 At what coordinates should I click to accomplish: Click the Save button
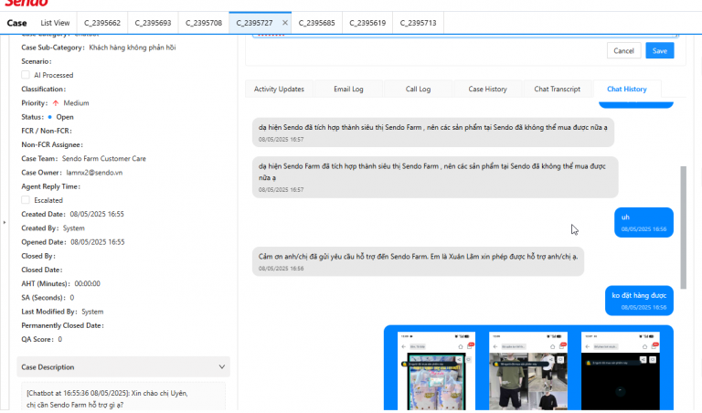pyautogui.click(x=659, y=50)
